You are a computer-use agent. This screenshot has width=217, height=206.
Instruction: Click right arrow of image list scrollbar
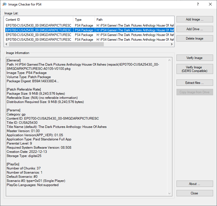coord(171,44)
